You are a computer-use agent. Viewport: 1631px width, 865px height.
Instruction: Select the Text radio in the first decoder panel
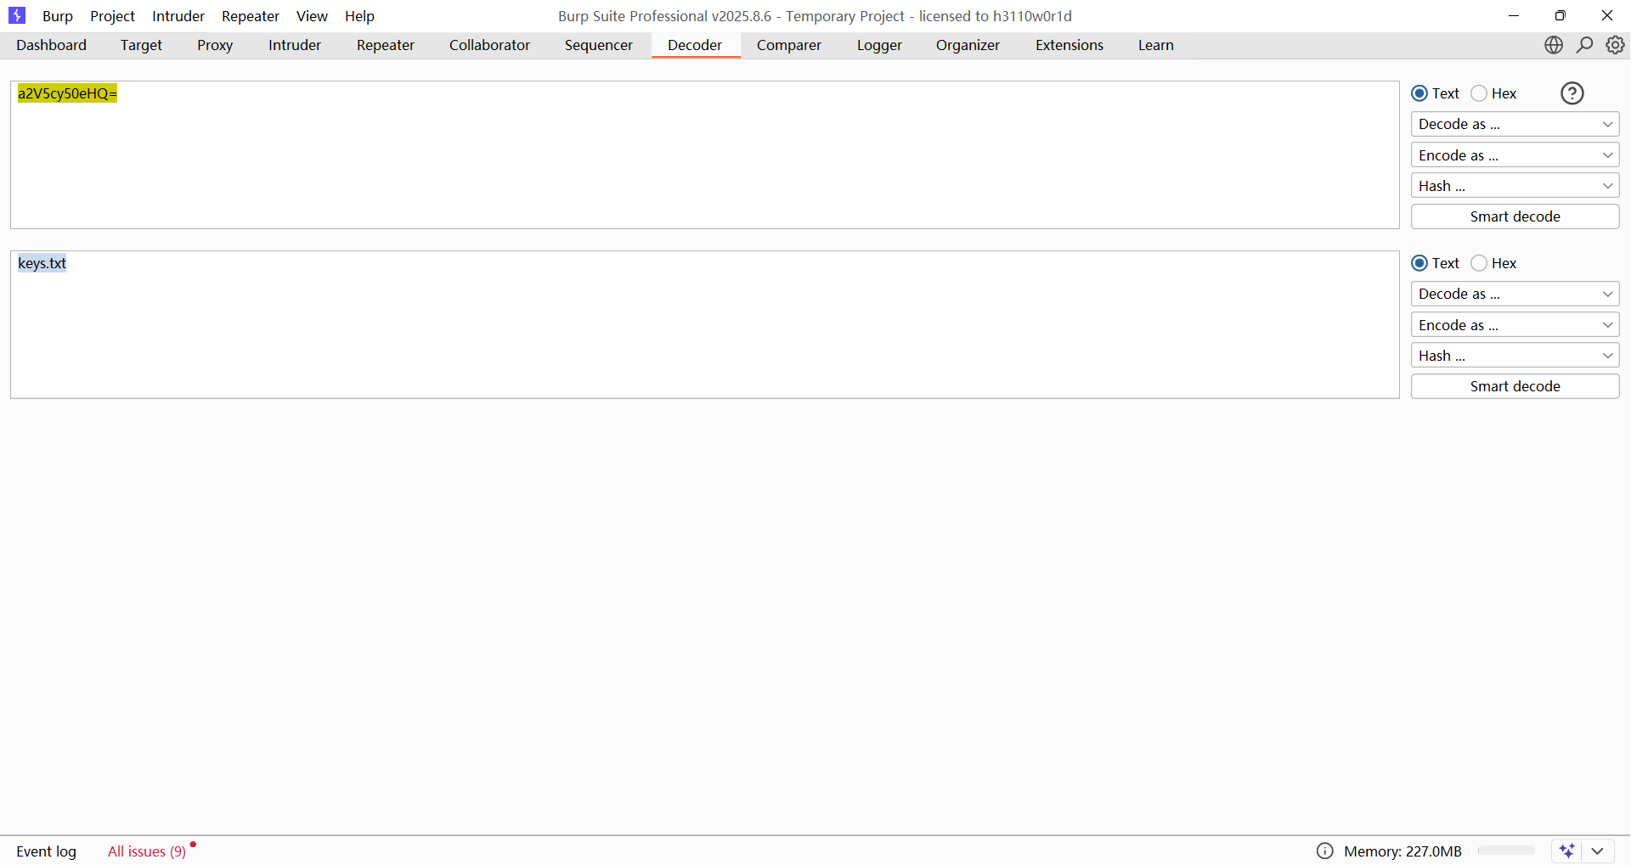1419,93
